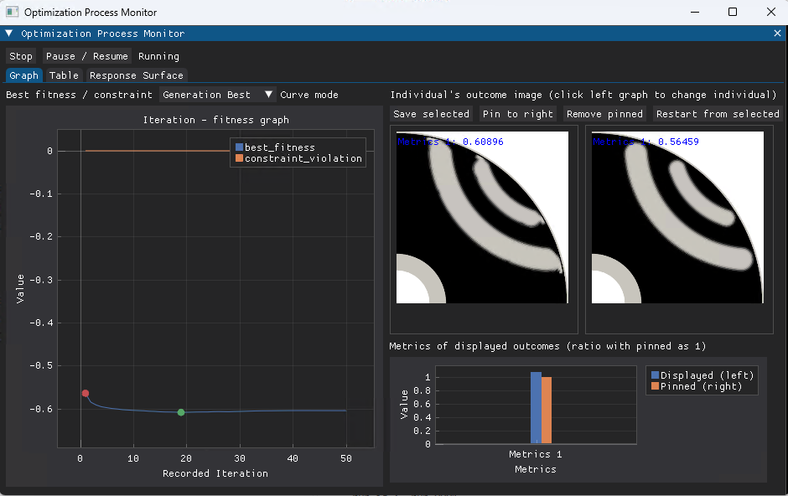The image size is (788, 496).
Task: Toggle Displayed (left) legend swatch
Action: click(655, 375)
